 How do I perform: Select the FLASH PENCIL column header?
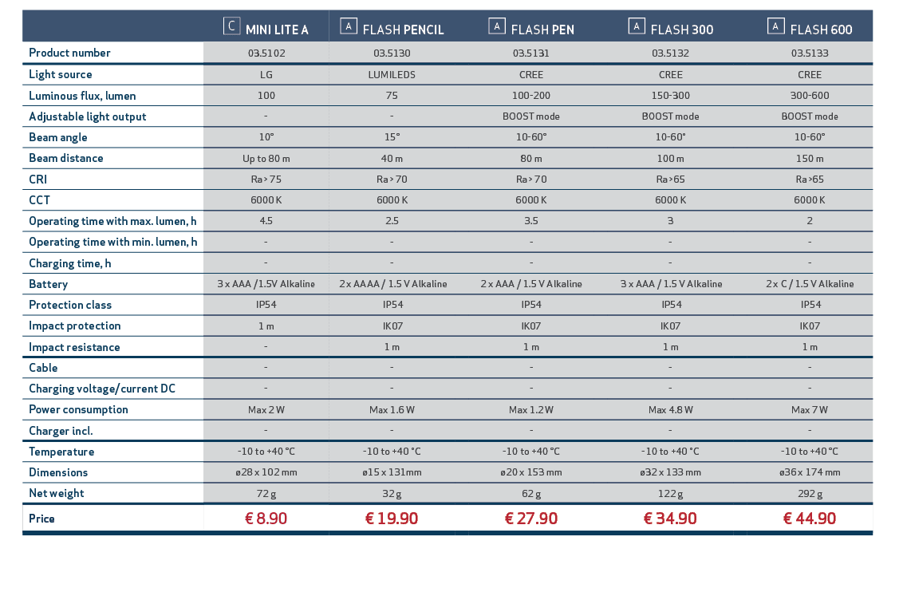coord(403,30)
